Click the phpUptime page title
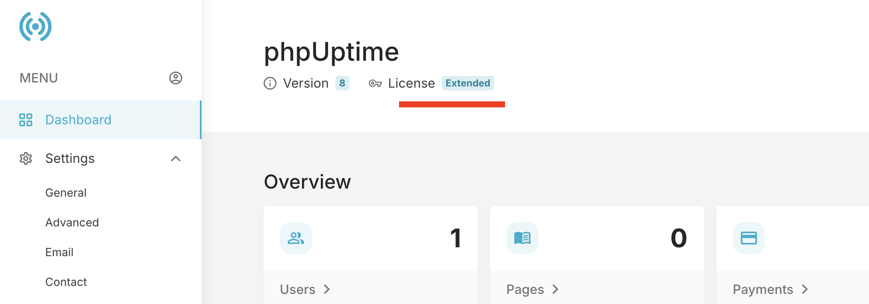The image size is (869, 304). click(331, 52)
